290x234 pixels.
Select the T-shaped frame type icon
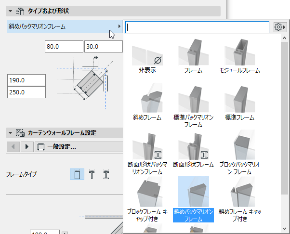click(92, 174)
